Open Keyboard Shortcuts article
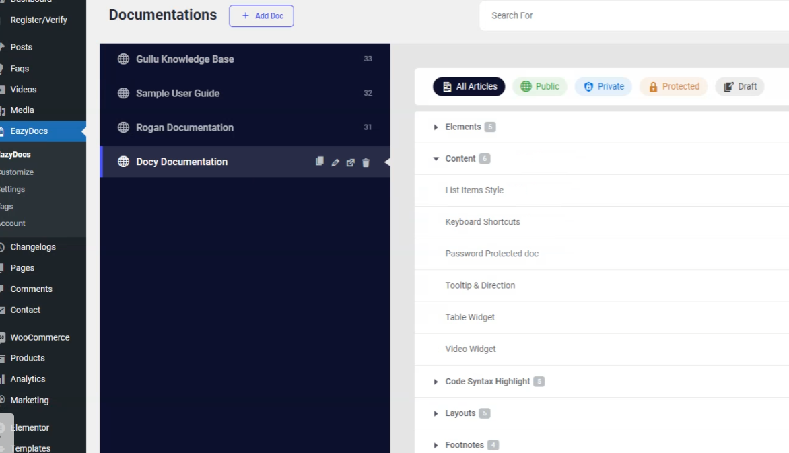The image size is (789, 453). [x=483, y=222]
